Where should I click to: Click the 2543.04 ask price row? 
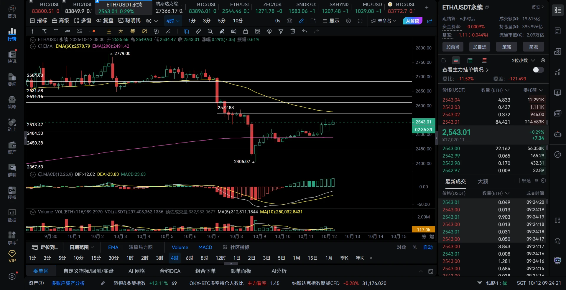click(x=493, y=100)
